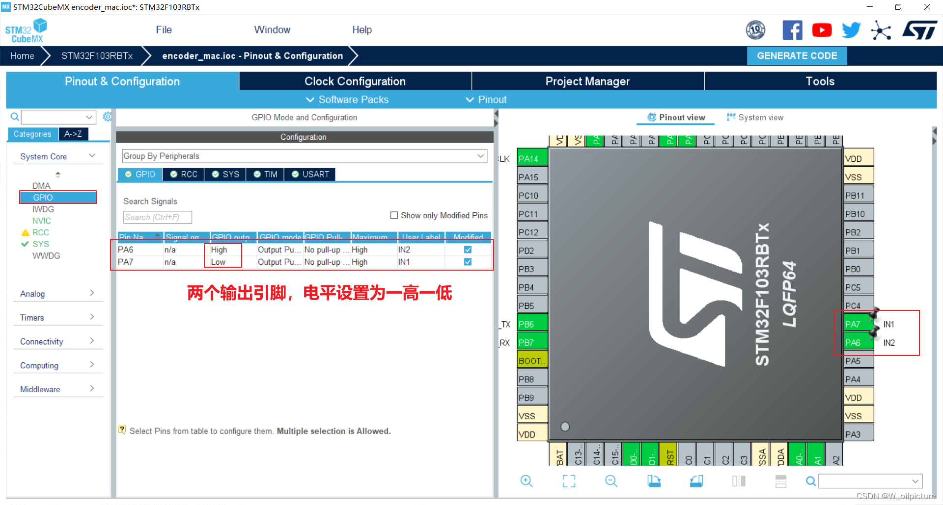This screenshot has height=505, width=943.
Task: Click the pin search box under chip
Action: [x=870, y=481]
